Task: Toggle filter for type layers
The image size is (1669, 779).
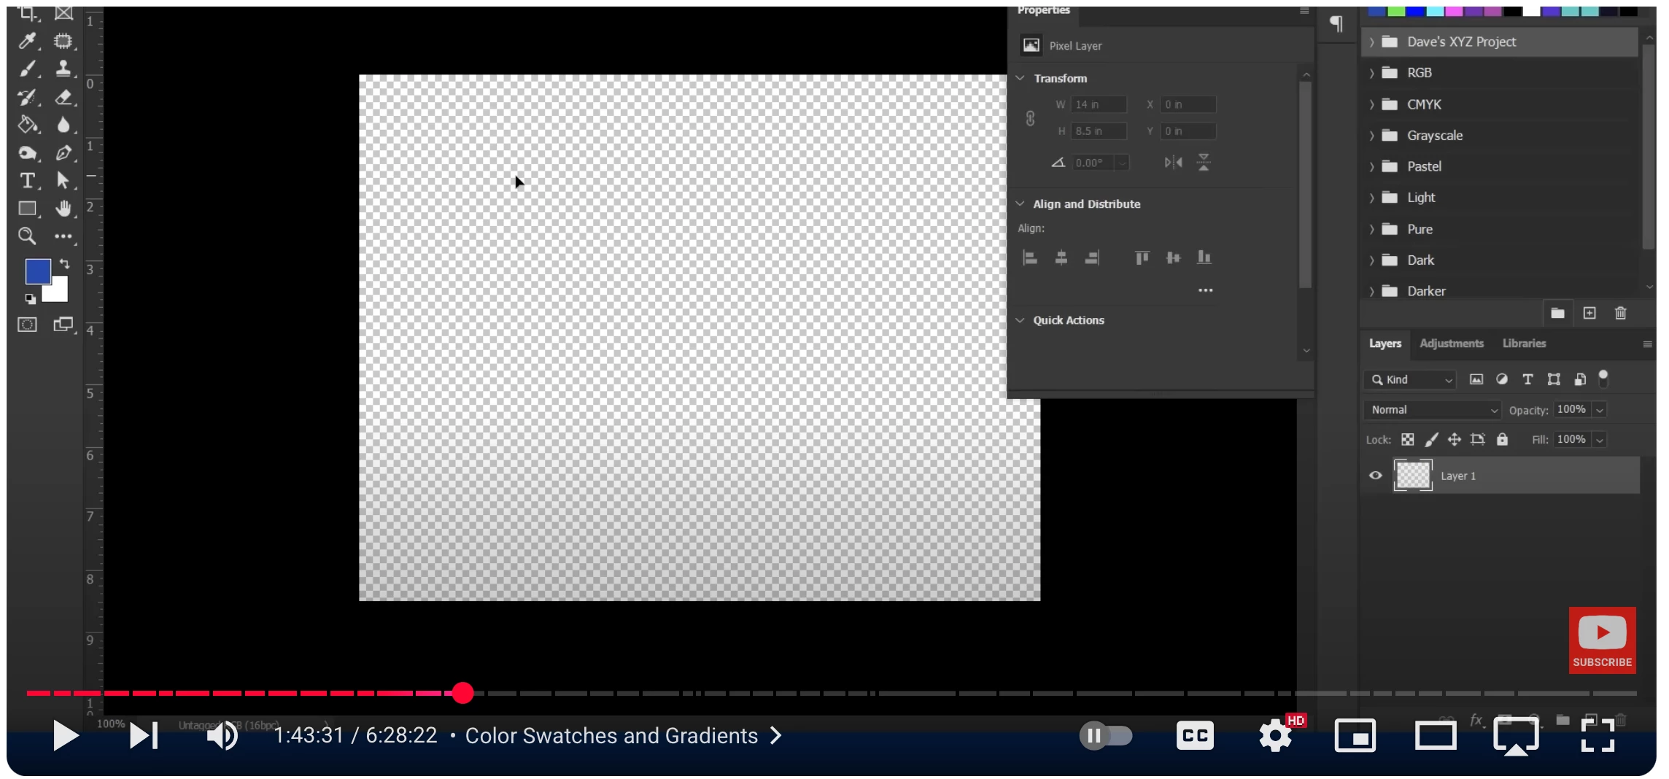Action: [x=1527, y=379]
